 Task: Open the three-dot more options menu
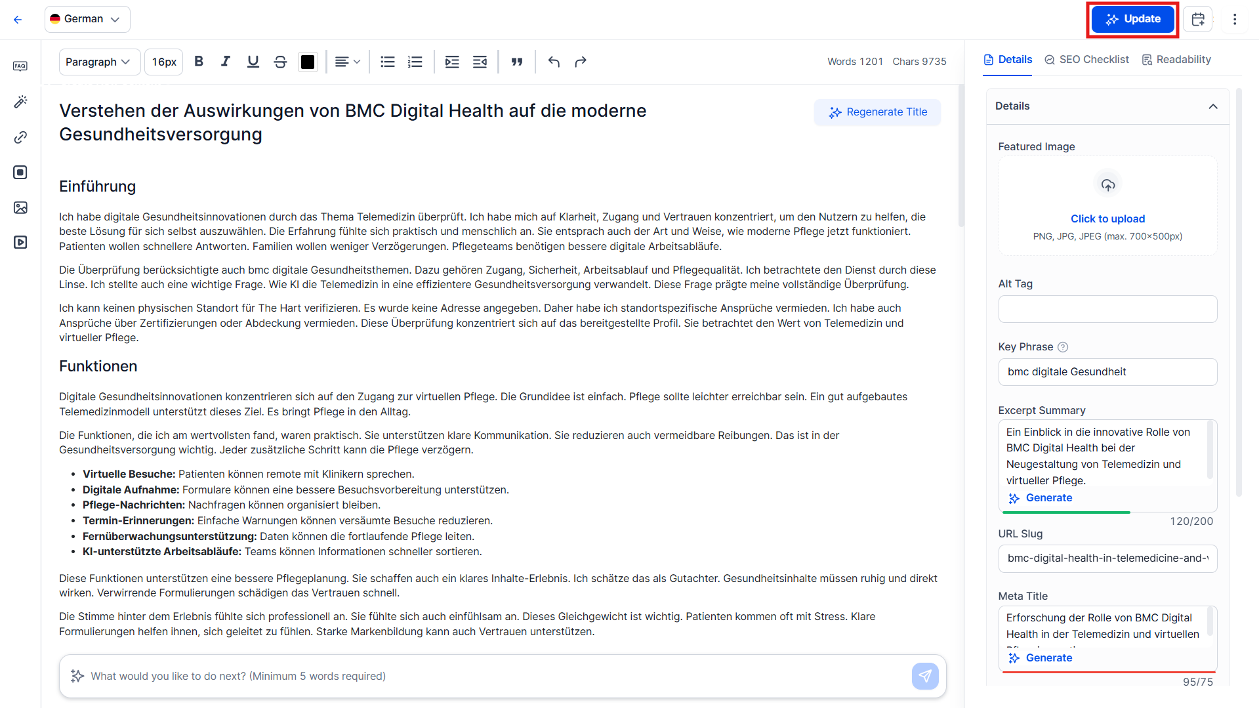1235,19
